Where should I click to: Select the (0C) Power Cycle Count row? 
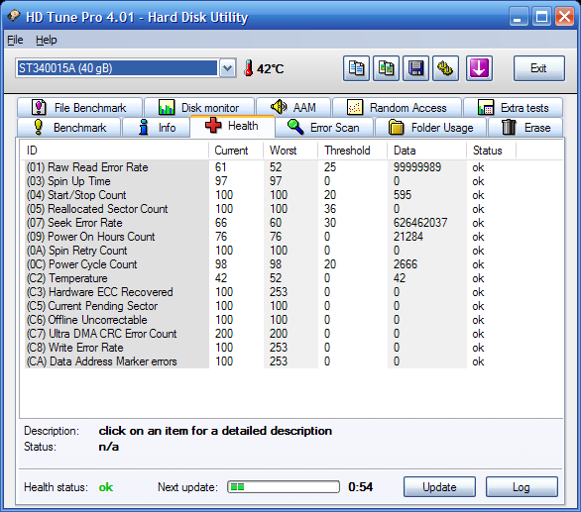coord(270,264)
